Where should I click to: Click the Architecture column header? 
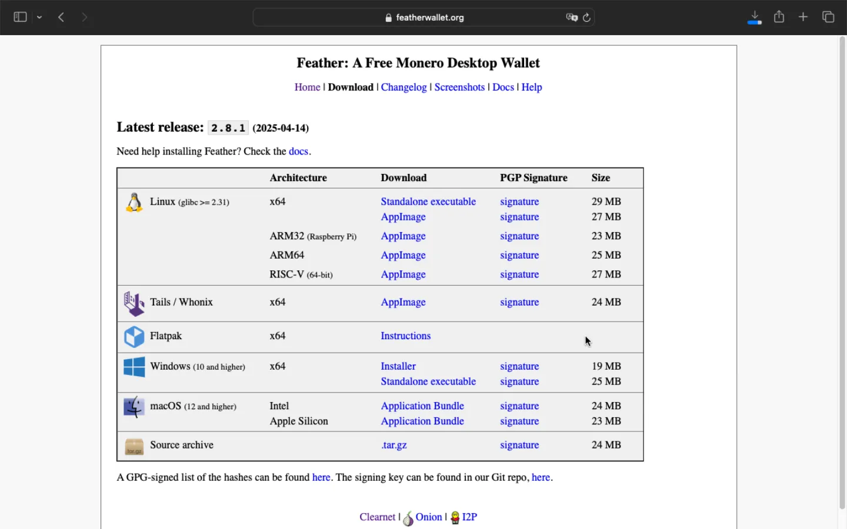(x=298, y=178)
